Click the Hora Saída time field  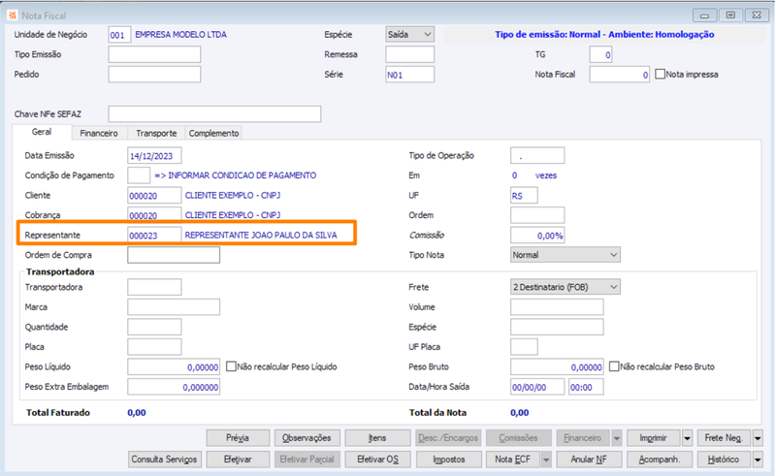coord(586,387)
